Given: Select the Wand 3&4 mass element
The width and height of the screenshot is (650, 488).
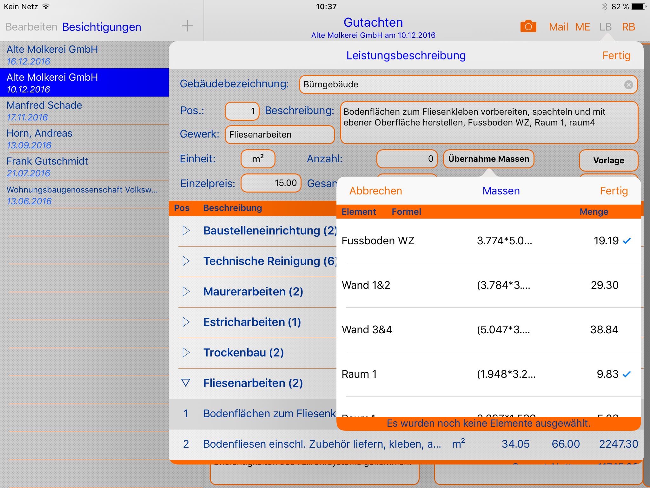Looking at the screenshot, I should click(489, 330).
